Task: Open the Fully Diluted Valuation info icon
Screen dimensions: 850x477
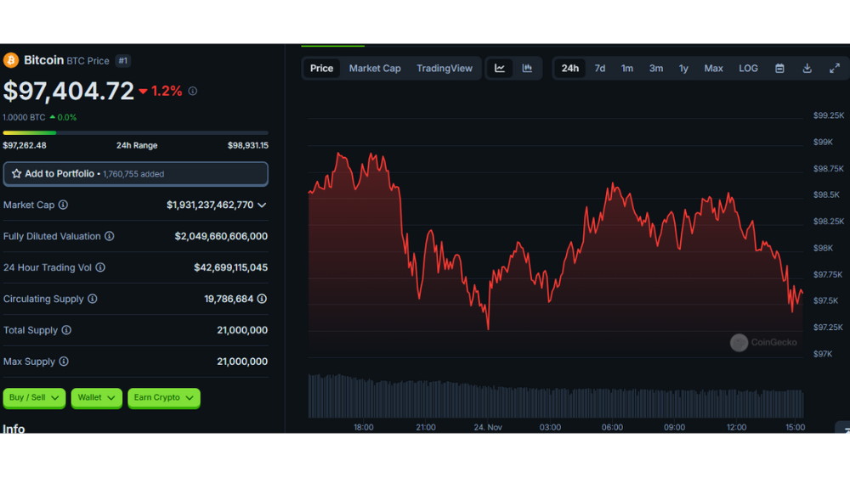Action: [x=110, y=236]
